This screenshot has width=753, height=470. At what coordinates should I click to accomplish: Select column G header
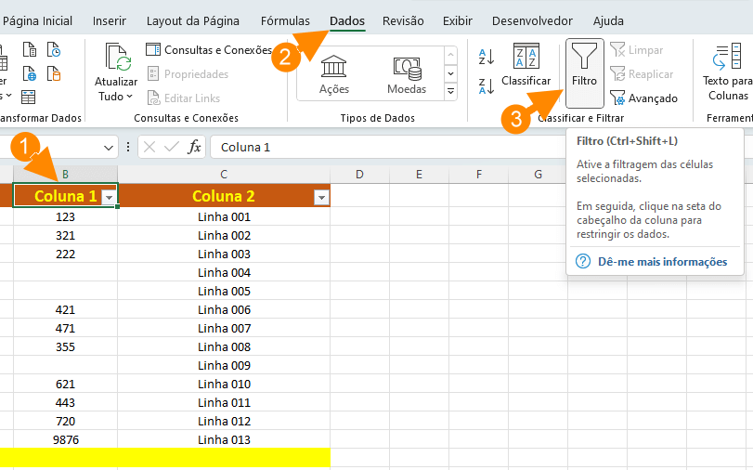click(538, 175)
